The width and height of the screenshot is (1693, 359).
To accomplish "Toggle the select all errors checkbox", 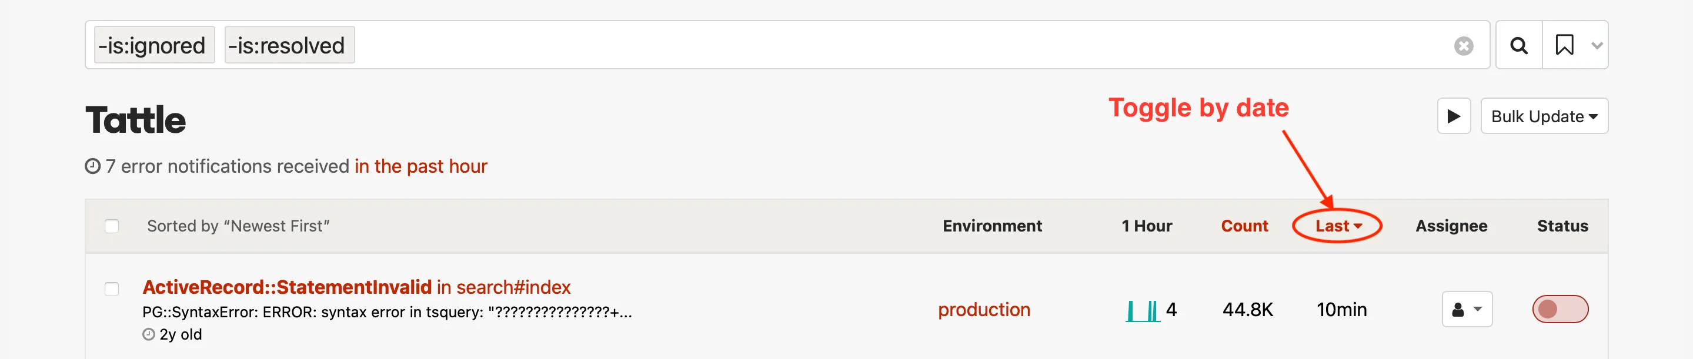I will pyautogui.click(x=112, y=226).
